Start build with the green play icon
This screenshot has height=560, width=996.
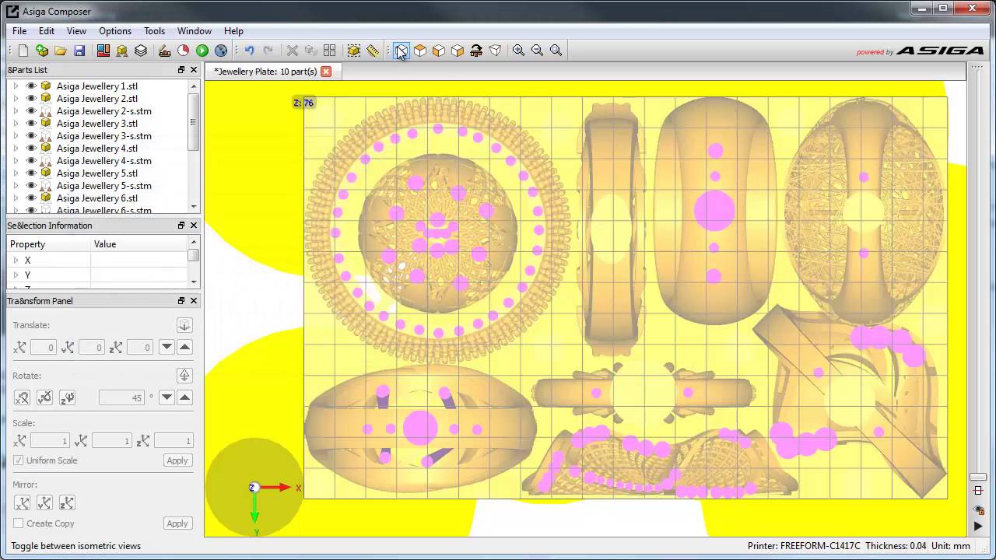tap(202, 51)
